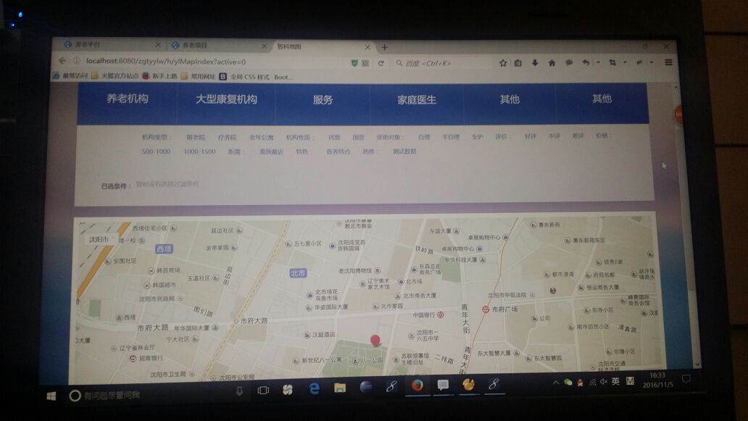Open File Explorer in the taskbar
748x421 pixels.
point(339,388)
